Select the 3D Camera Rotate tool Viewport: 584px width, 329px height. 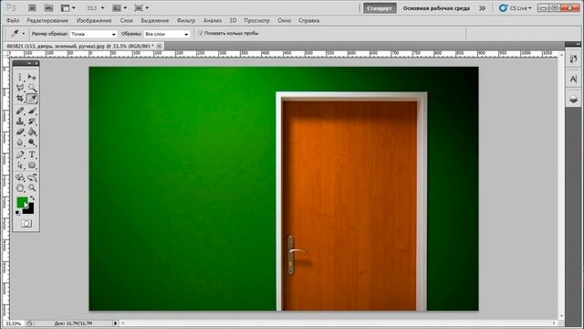(x=32, y=177)
